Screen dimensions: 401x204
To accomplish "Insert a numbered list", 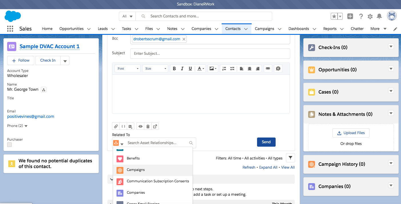I will click(x=224, y=68).
